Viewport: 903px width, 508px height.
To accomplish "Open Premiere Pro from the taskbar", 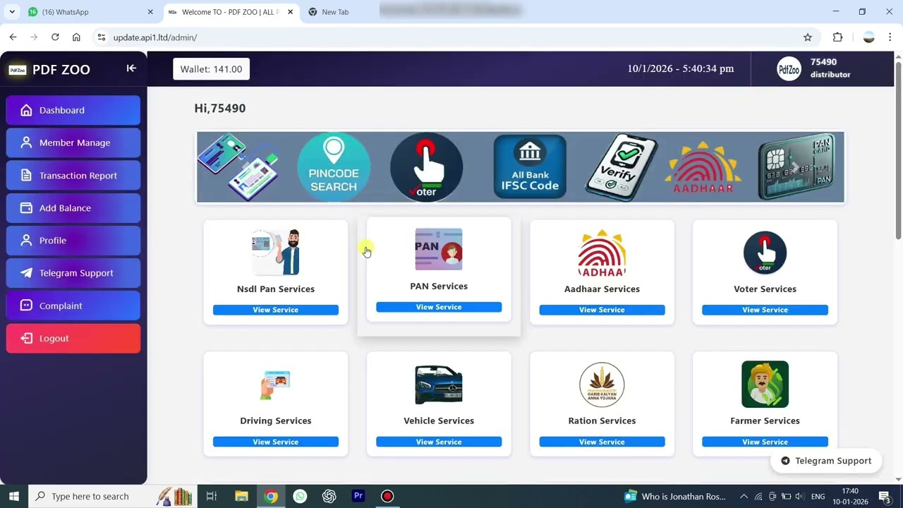I will point(358,496).
